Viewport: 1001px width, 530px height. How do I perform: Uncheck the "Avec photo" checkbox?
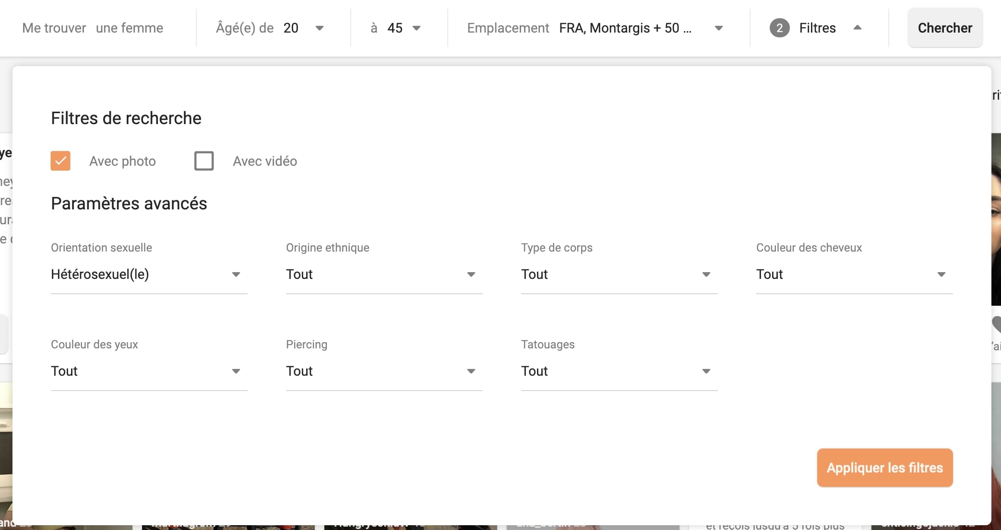click(x=60, y=161)
